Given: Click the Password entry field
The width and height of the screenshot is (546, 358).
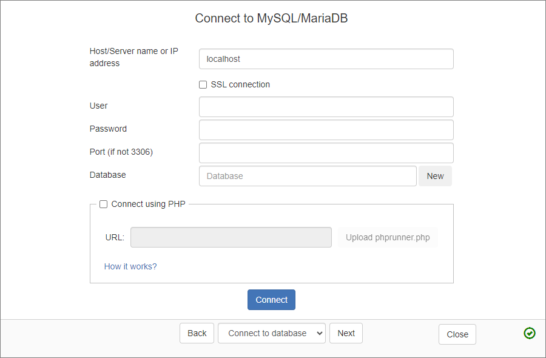Looking at the screenshot, I should tap(326, 129).
